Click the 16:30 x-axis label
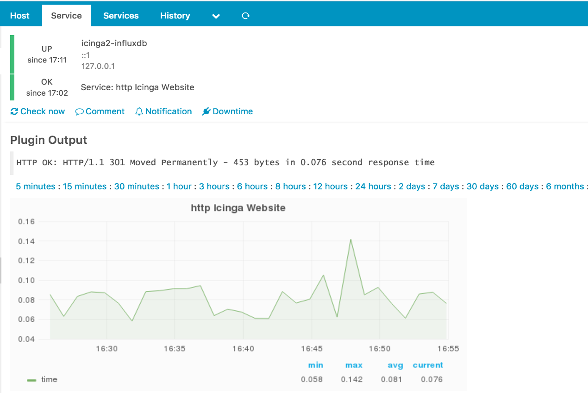The image size is (588, 393). (x=106, y=349)
